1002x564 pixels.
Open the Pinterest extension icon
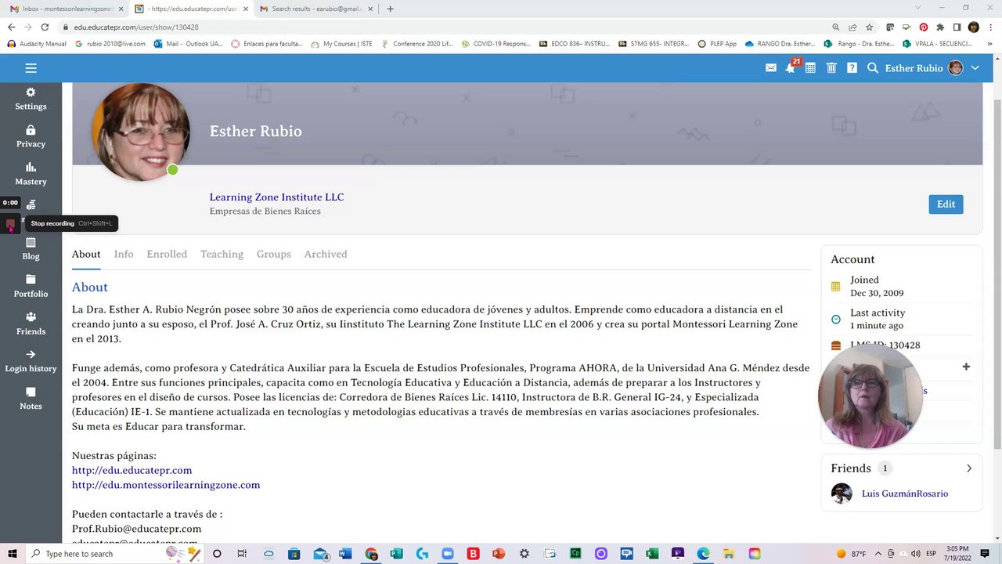(924, 27)
